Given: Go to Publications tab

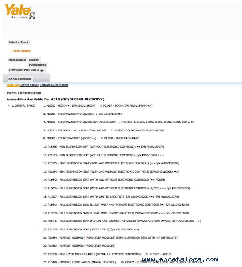Looking at the screenshot, I should pos(38,65).
